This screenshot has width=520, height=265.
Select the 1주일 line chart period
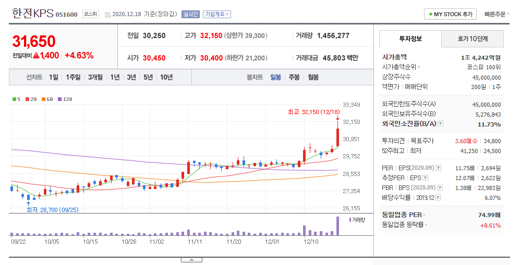click(73, 78)
